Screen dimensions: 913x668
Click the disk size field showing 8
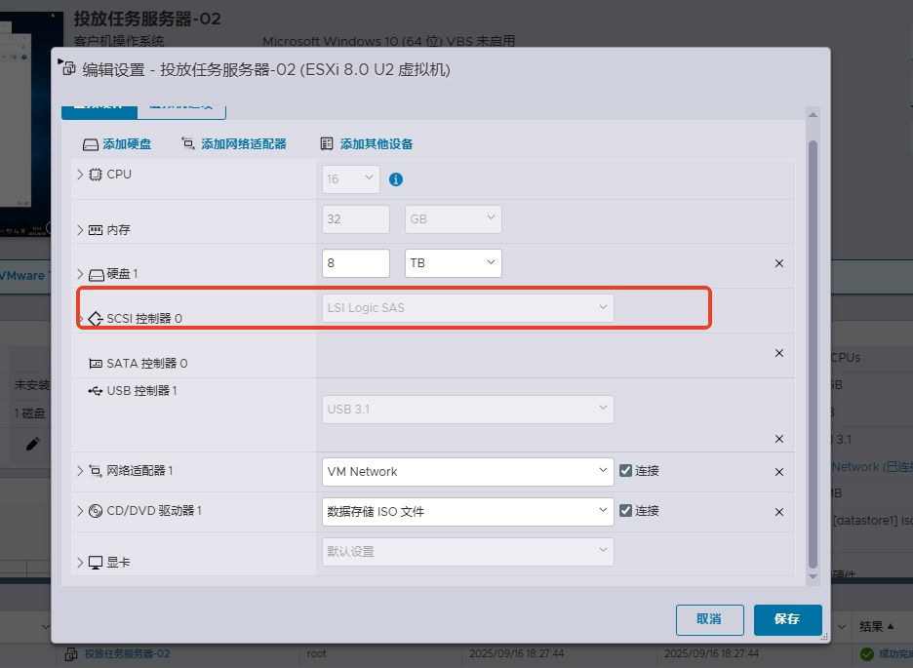click(356, 263)
